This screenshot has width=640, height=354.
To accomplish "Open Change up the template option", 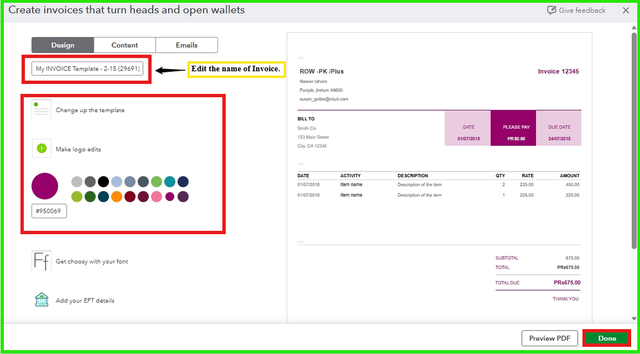I will 90,110.
